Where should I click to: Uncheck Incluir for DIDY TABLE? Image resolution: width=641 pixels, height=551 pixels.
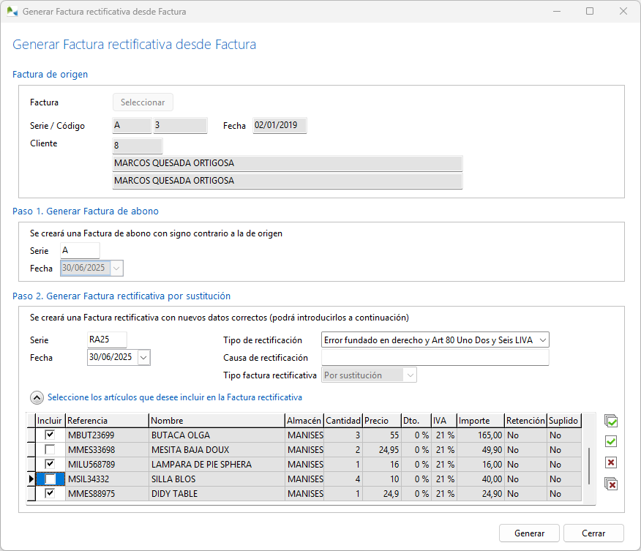[50, 494]
